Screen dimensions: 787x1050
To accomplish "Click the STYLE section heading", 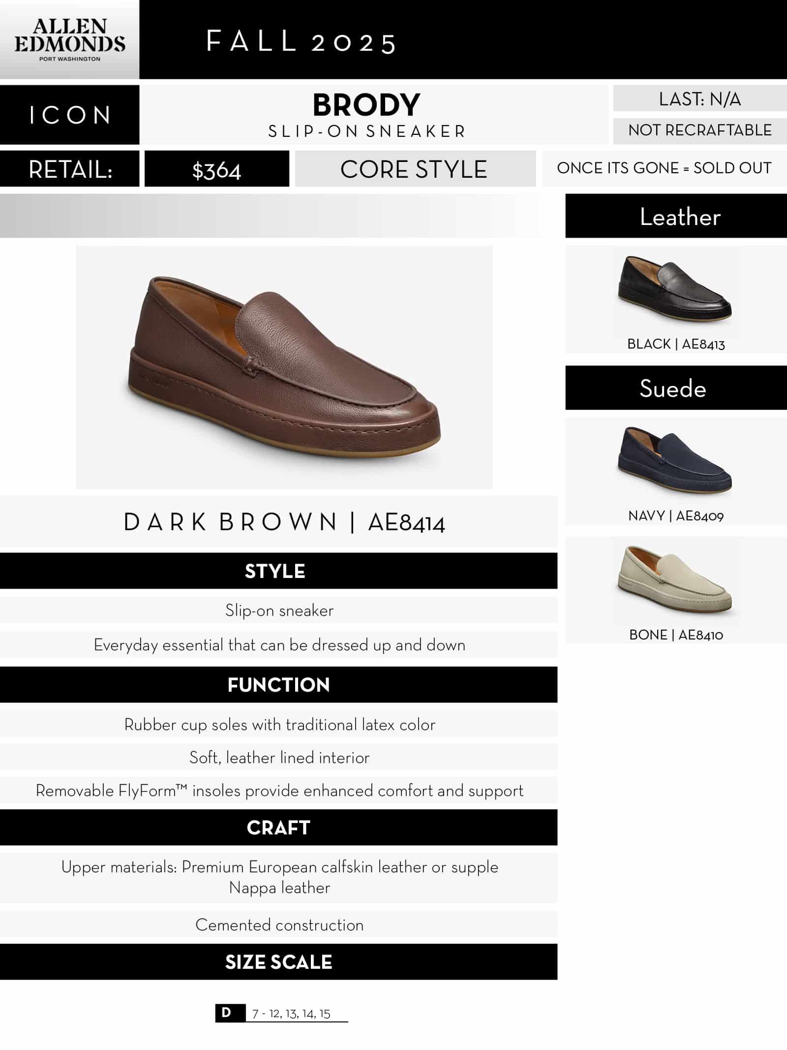I will coord(275,571).
